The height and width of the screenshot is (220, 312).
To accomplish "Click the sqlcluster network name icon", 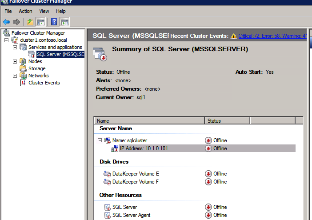I will pos(107,140).
